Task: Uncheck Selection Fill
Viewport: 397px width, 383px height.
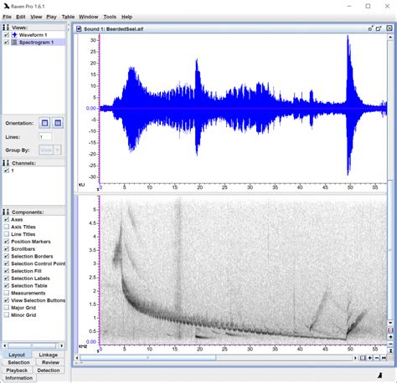Action: pos(7,271)
